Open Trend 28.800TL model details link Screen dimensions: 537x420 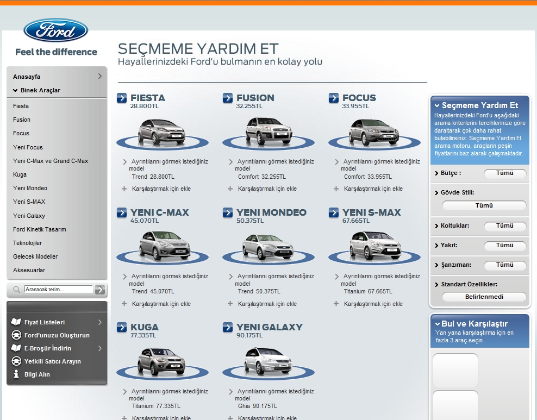click(x=153, y=177)
